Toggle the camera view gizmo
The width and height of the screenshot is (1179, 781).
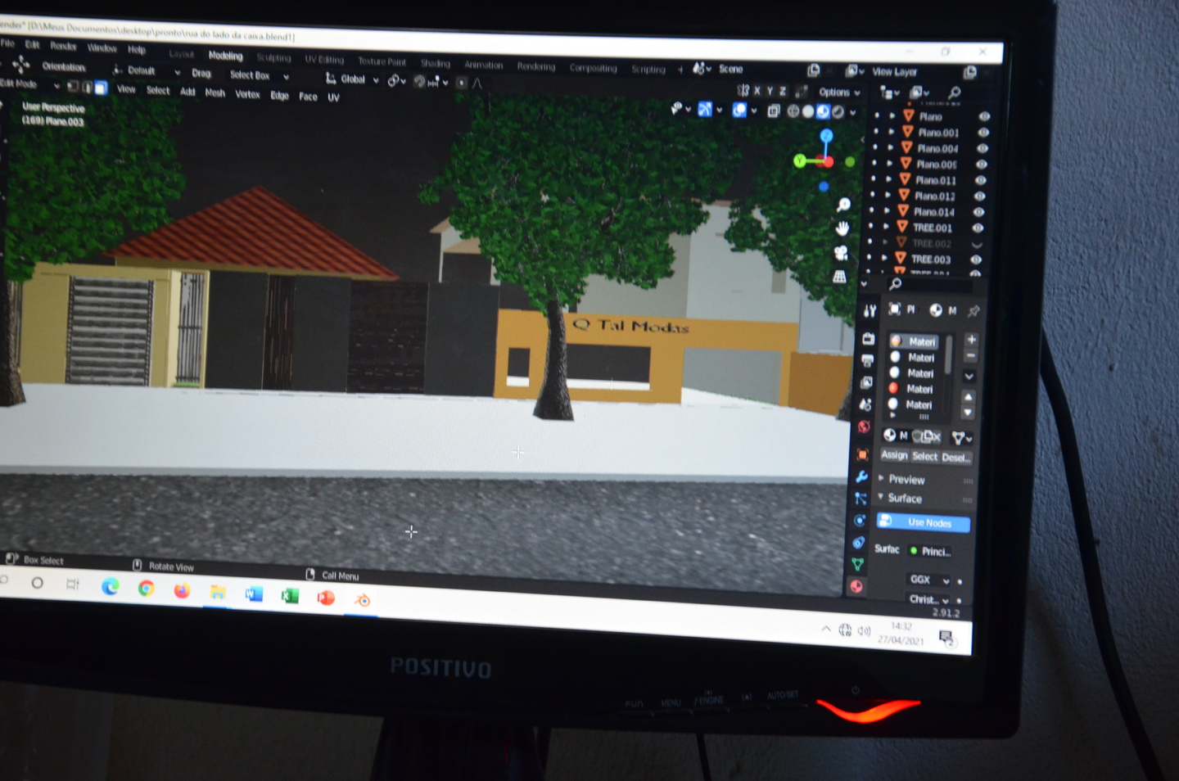coord(841,253)
